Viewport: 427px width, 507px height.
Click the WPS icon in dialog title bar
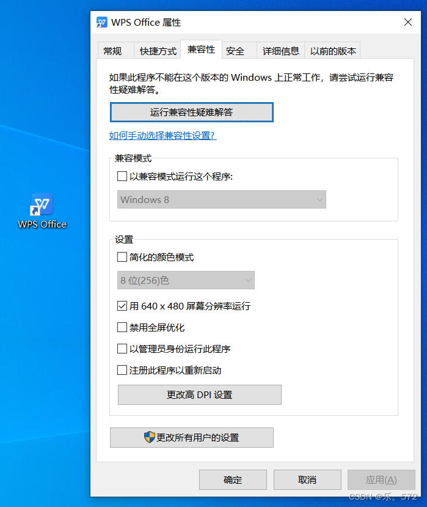102,22
